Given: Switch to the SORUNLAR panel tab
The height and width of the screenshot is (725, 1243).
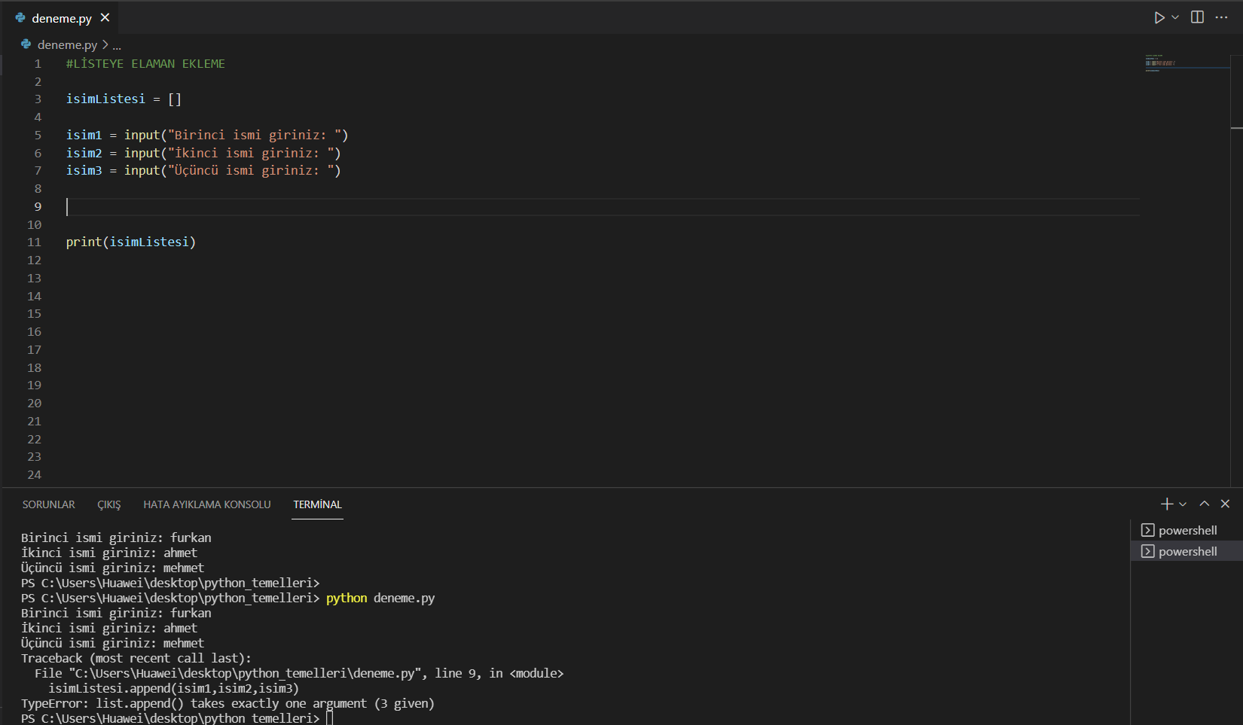Looking at the screenshot, I should [48, 504].
